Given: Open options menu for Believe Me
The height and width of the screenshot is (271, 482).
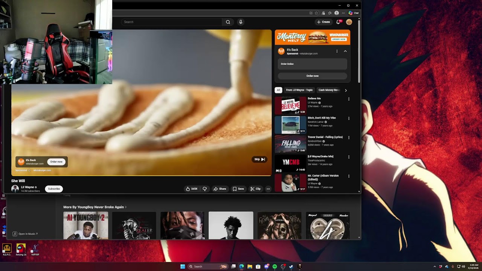Looking at the screenshot, I should [349, 99].
